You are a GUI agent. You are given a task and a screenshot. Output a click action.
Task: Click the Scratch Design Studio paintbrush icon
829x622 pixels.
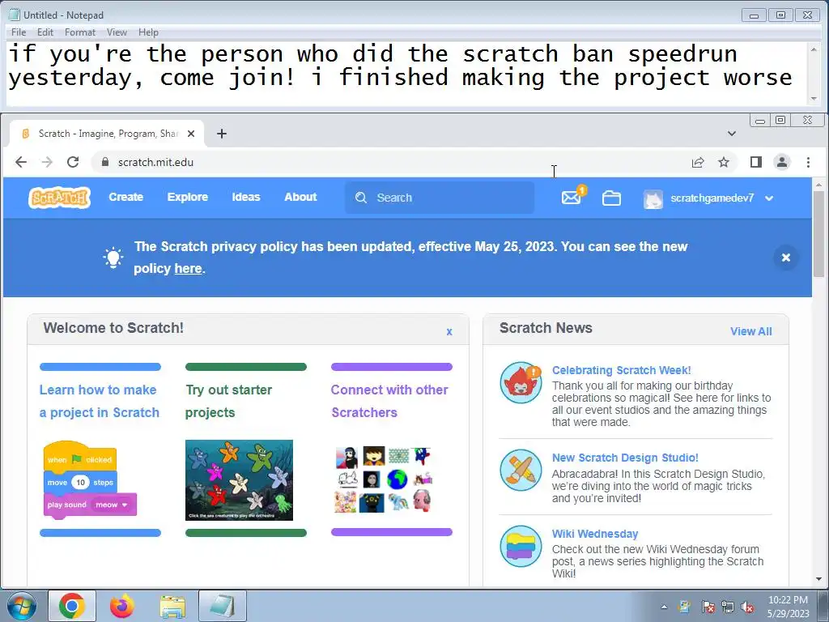pyautogui.click(x=521, y=471)
